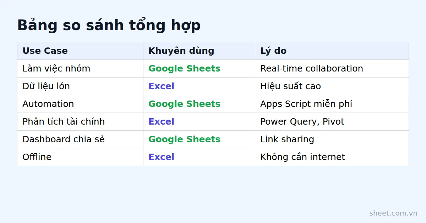Click Excel in the Offline row

[161, 157]
